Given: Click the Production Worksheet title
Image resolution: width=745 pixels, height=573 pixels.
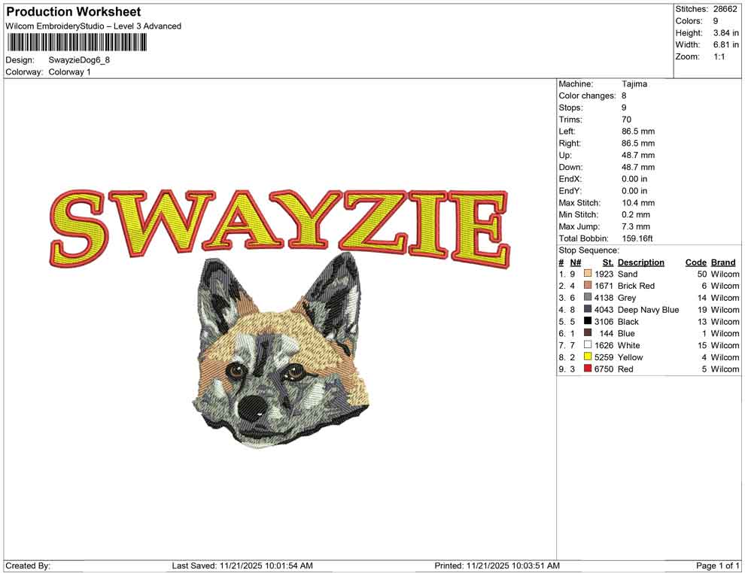Looking at the screenshot, I should point(72,11).
